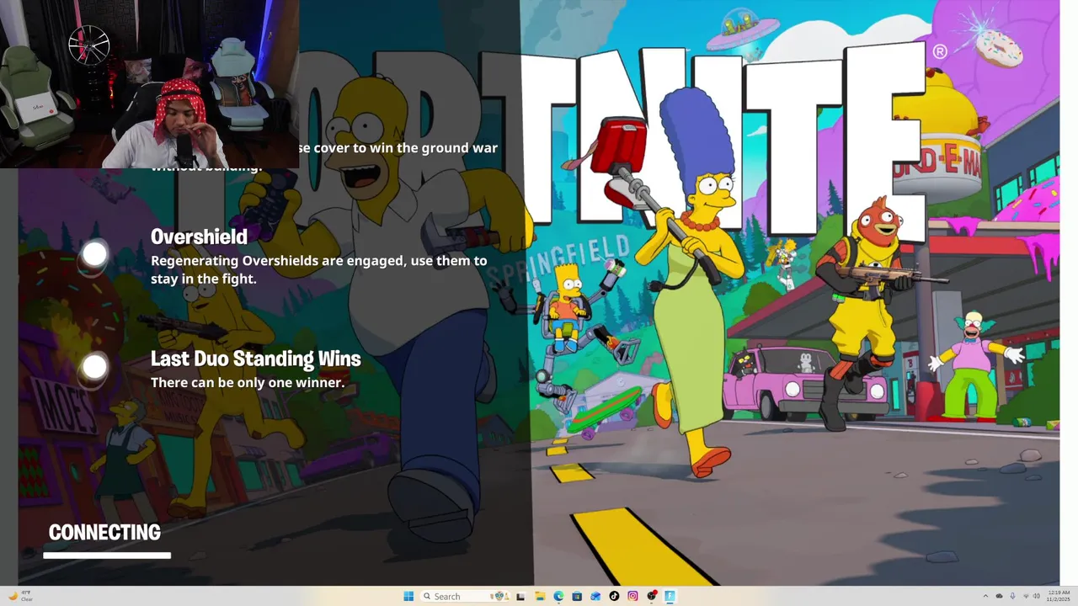Open the Windows Start menu

click(x=408, y=596)
